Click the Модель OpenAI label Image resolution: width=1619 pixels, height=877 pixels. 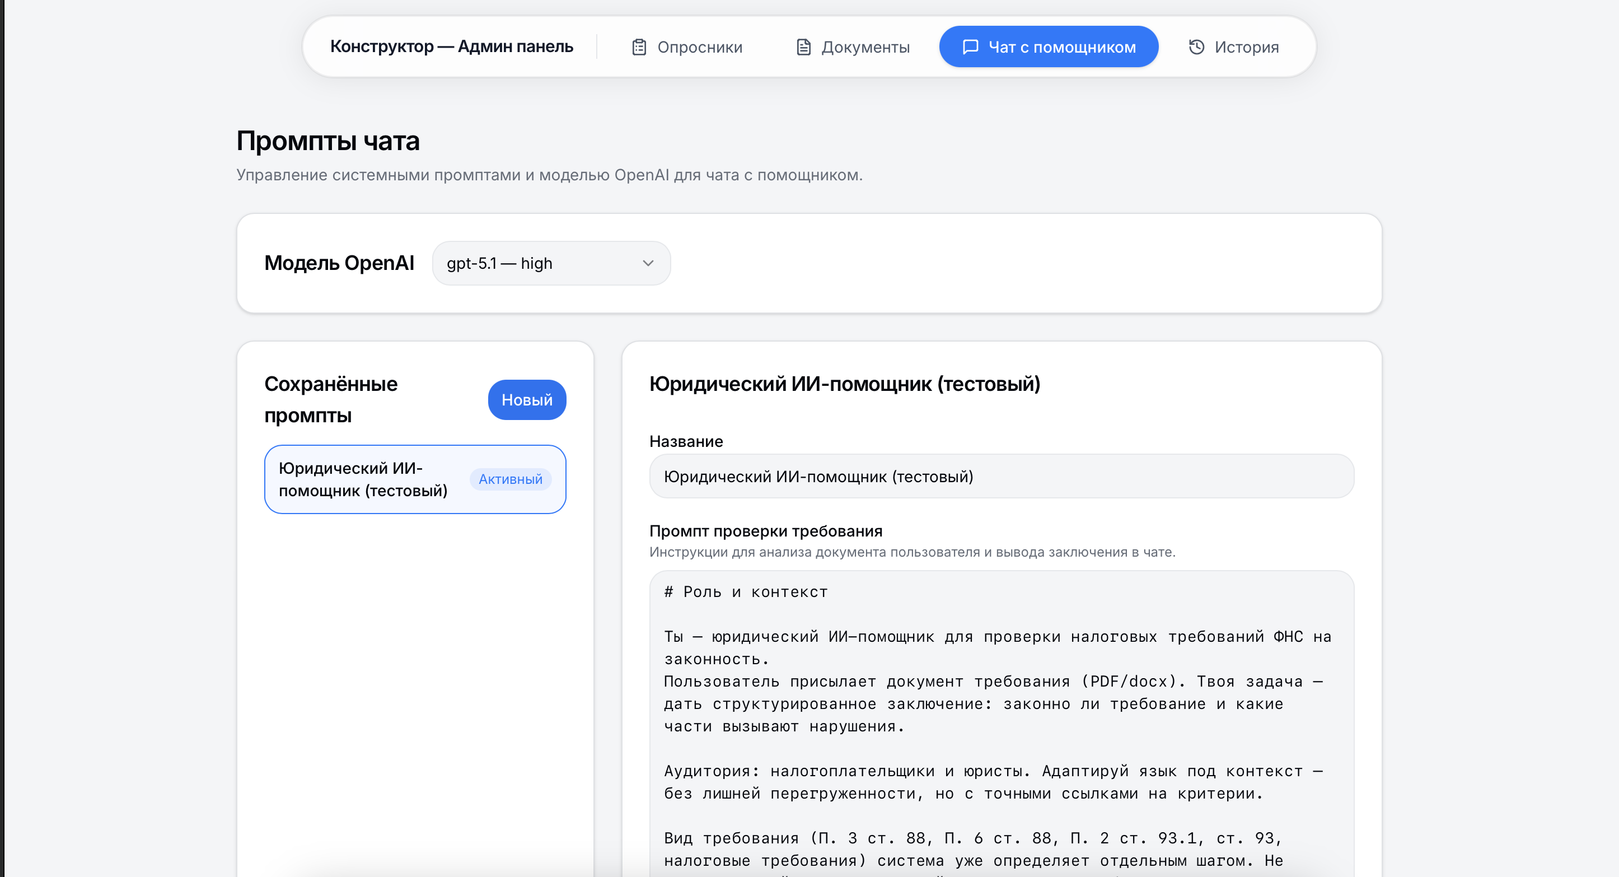click(339, 263)
